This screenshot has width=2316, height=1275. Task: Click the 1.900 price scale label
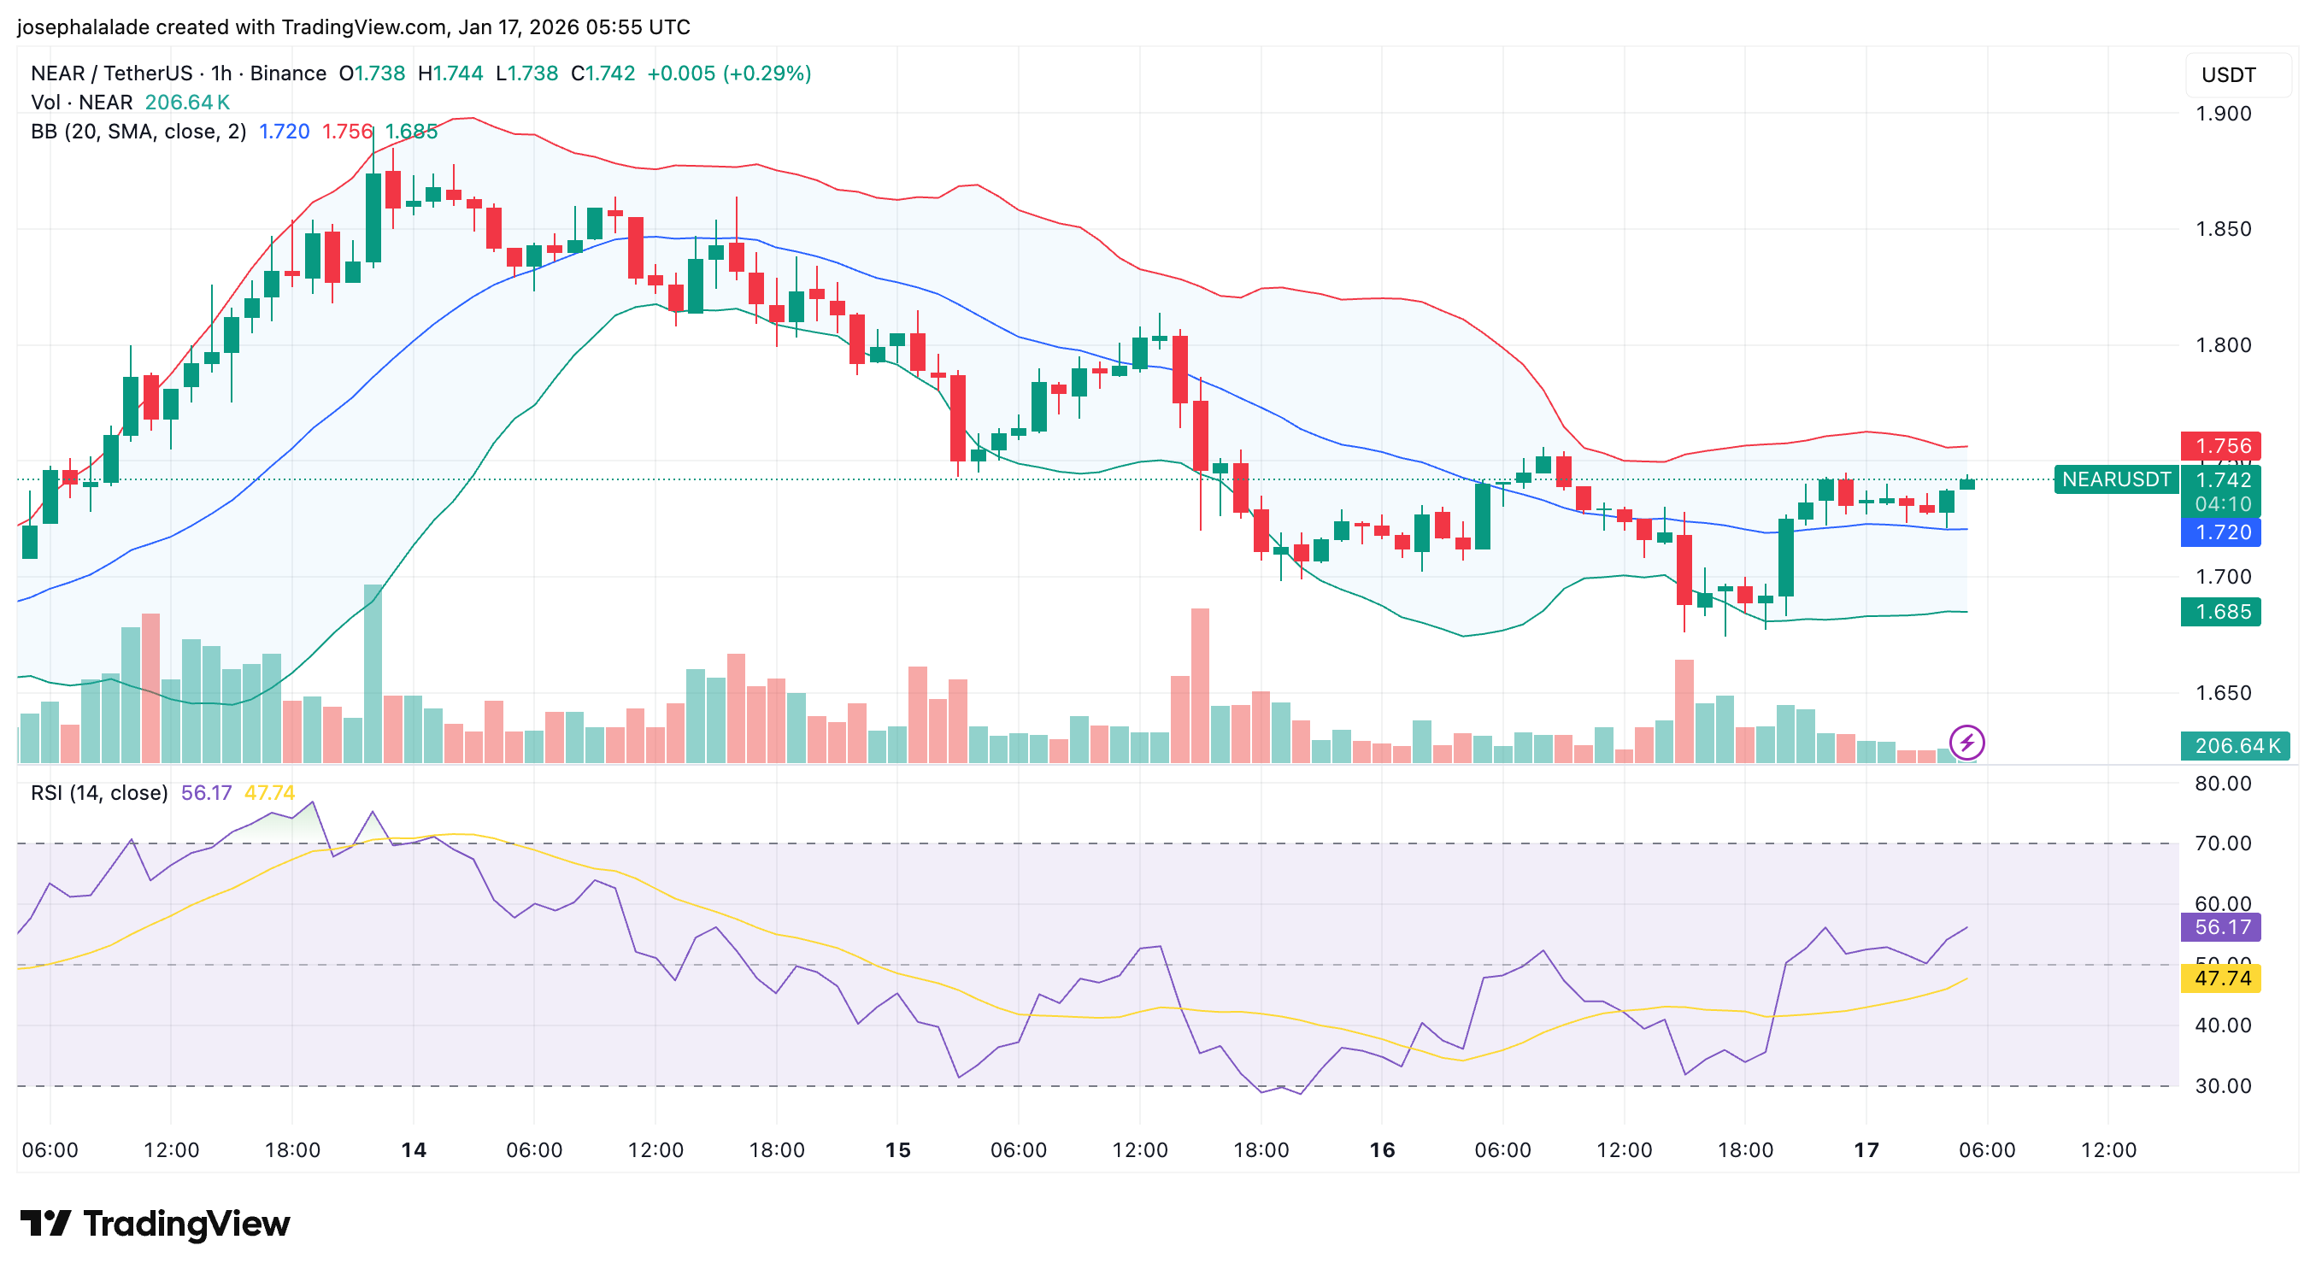[2223, 114]
